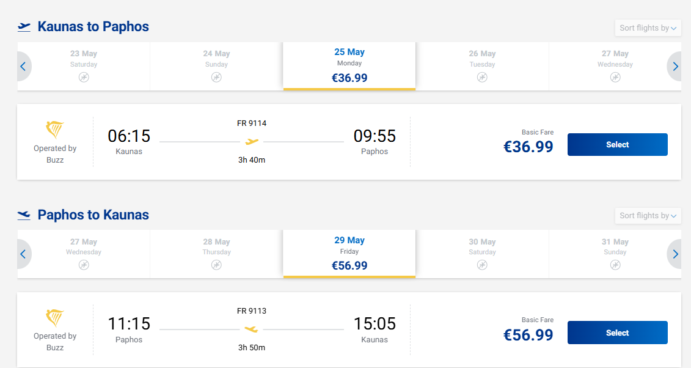Show later return dates with right arrow
The image size is (691, 368).
pos(675,254)
